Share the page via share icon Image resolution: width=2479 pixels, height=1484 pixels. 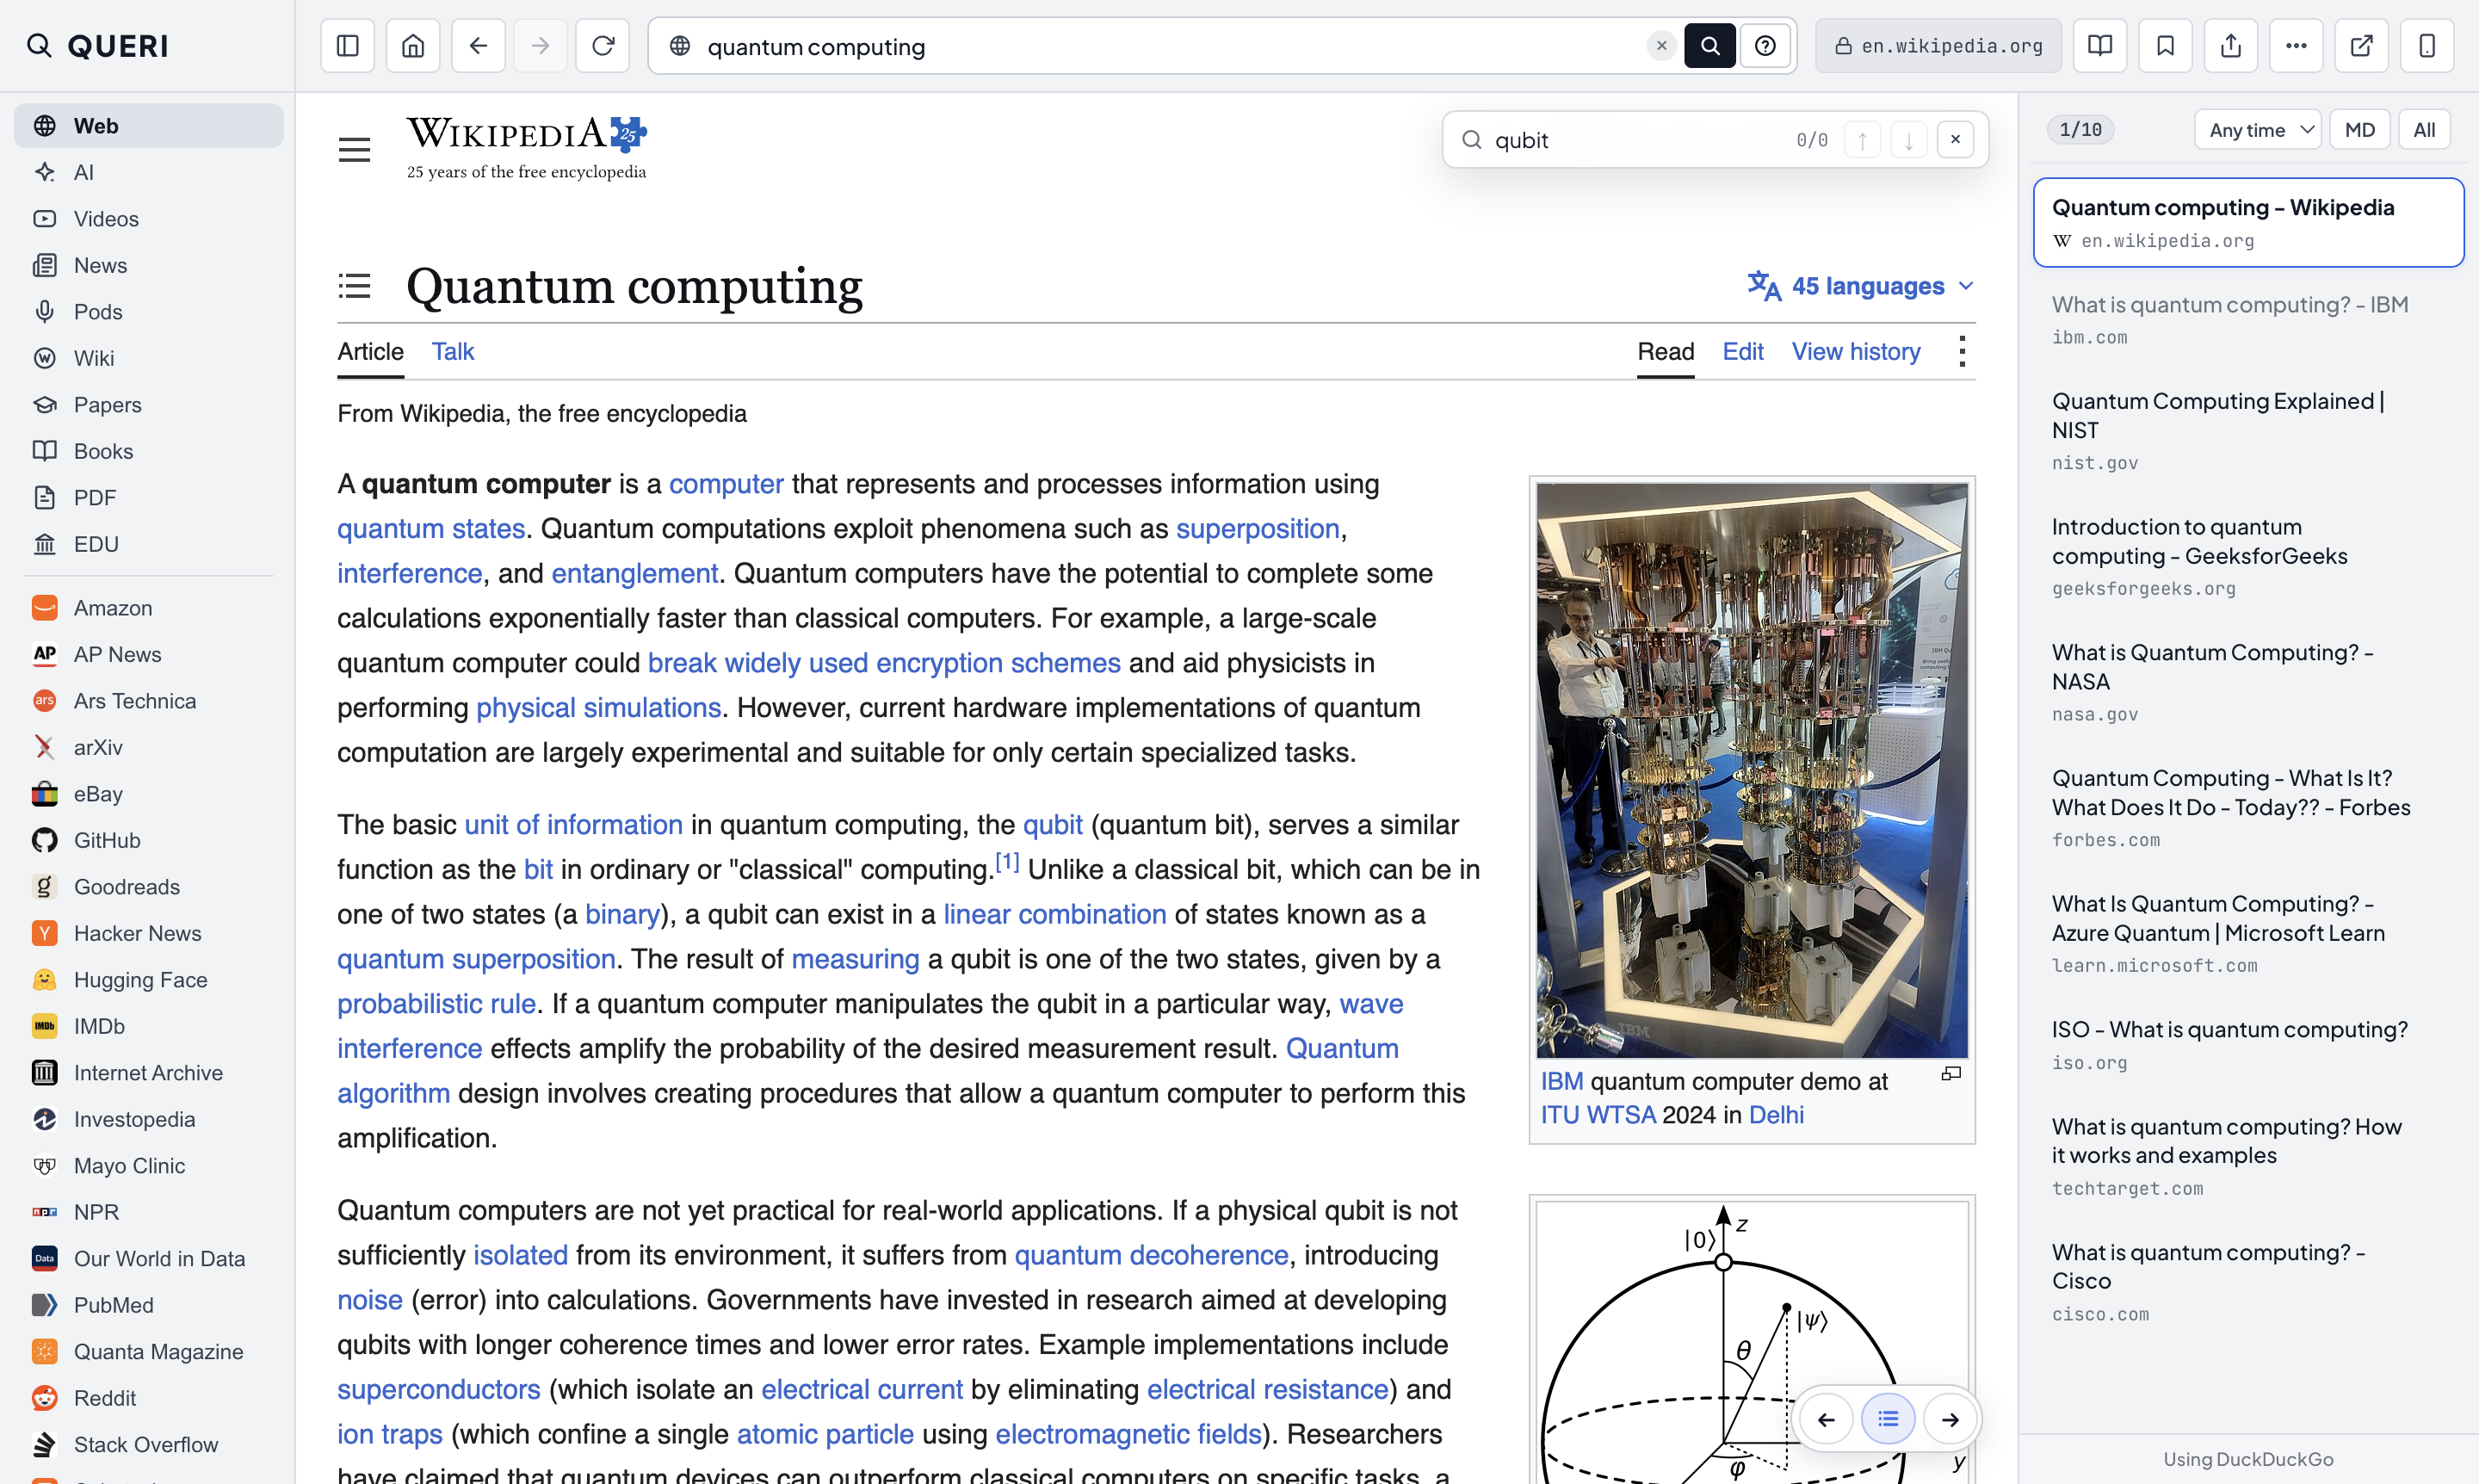coord(2231,46)
